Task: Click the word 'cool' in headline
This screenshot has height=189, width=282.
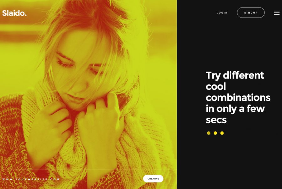Action: [216, 87]
